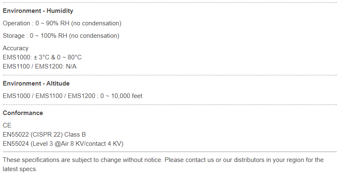Image resolution: width=341 pixels, height=174 pixels.
Task: Select the EMS1000 accuracy ± 3°C line
Action: [x=42, y=57]
